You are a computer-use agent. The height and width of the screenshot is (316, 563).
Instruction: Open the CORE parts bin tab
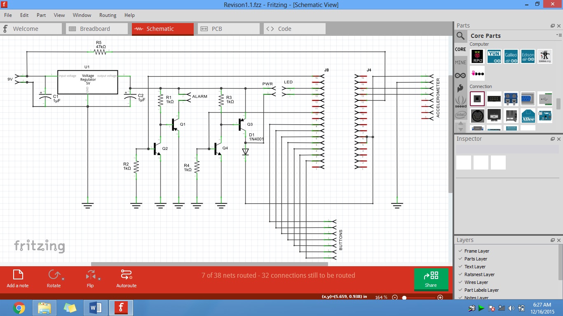coord(460,49)
